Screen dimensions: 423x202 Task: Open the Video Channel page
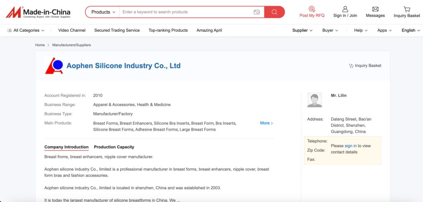click(x=72, y=31)
